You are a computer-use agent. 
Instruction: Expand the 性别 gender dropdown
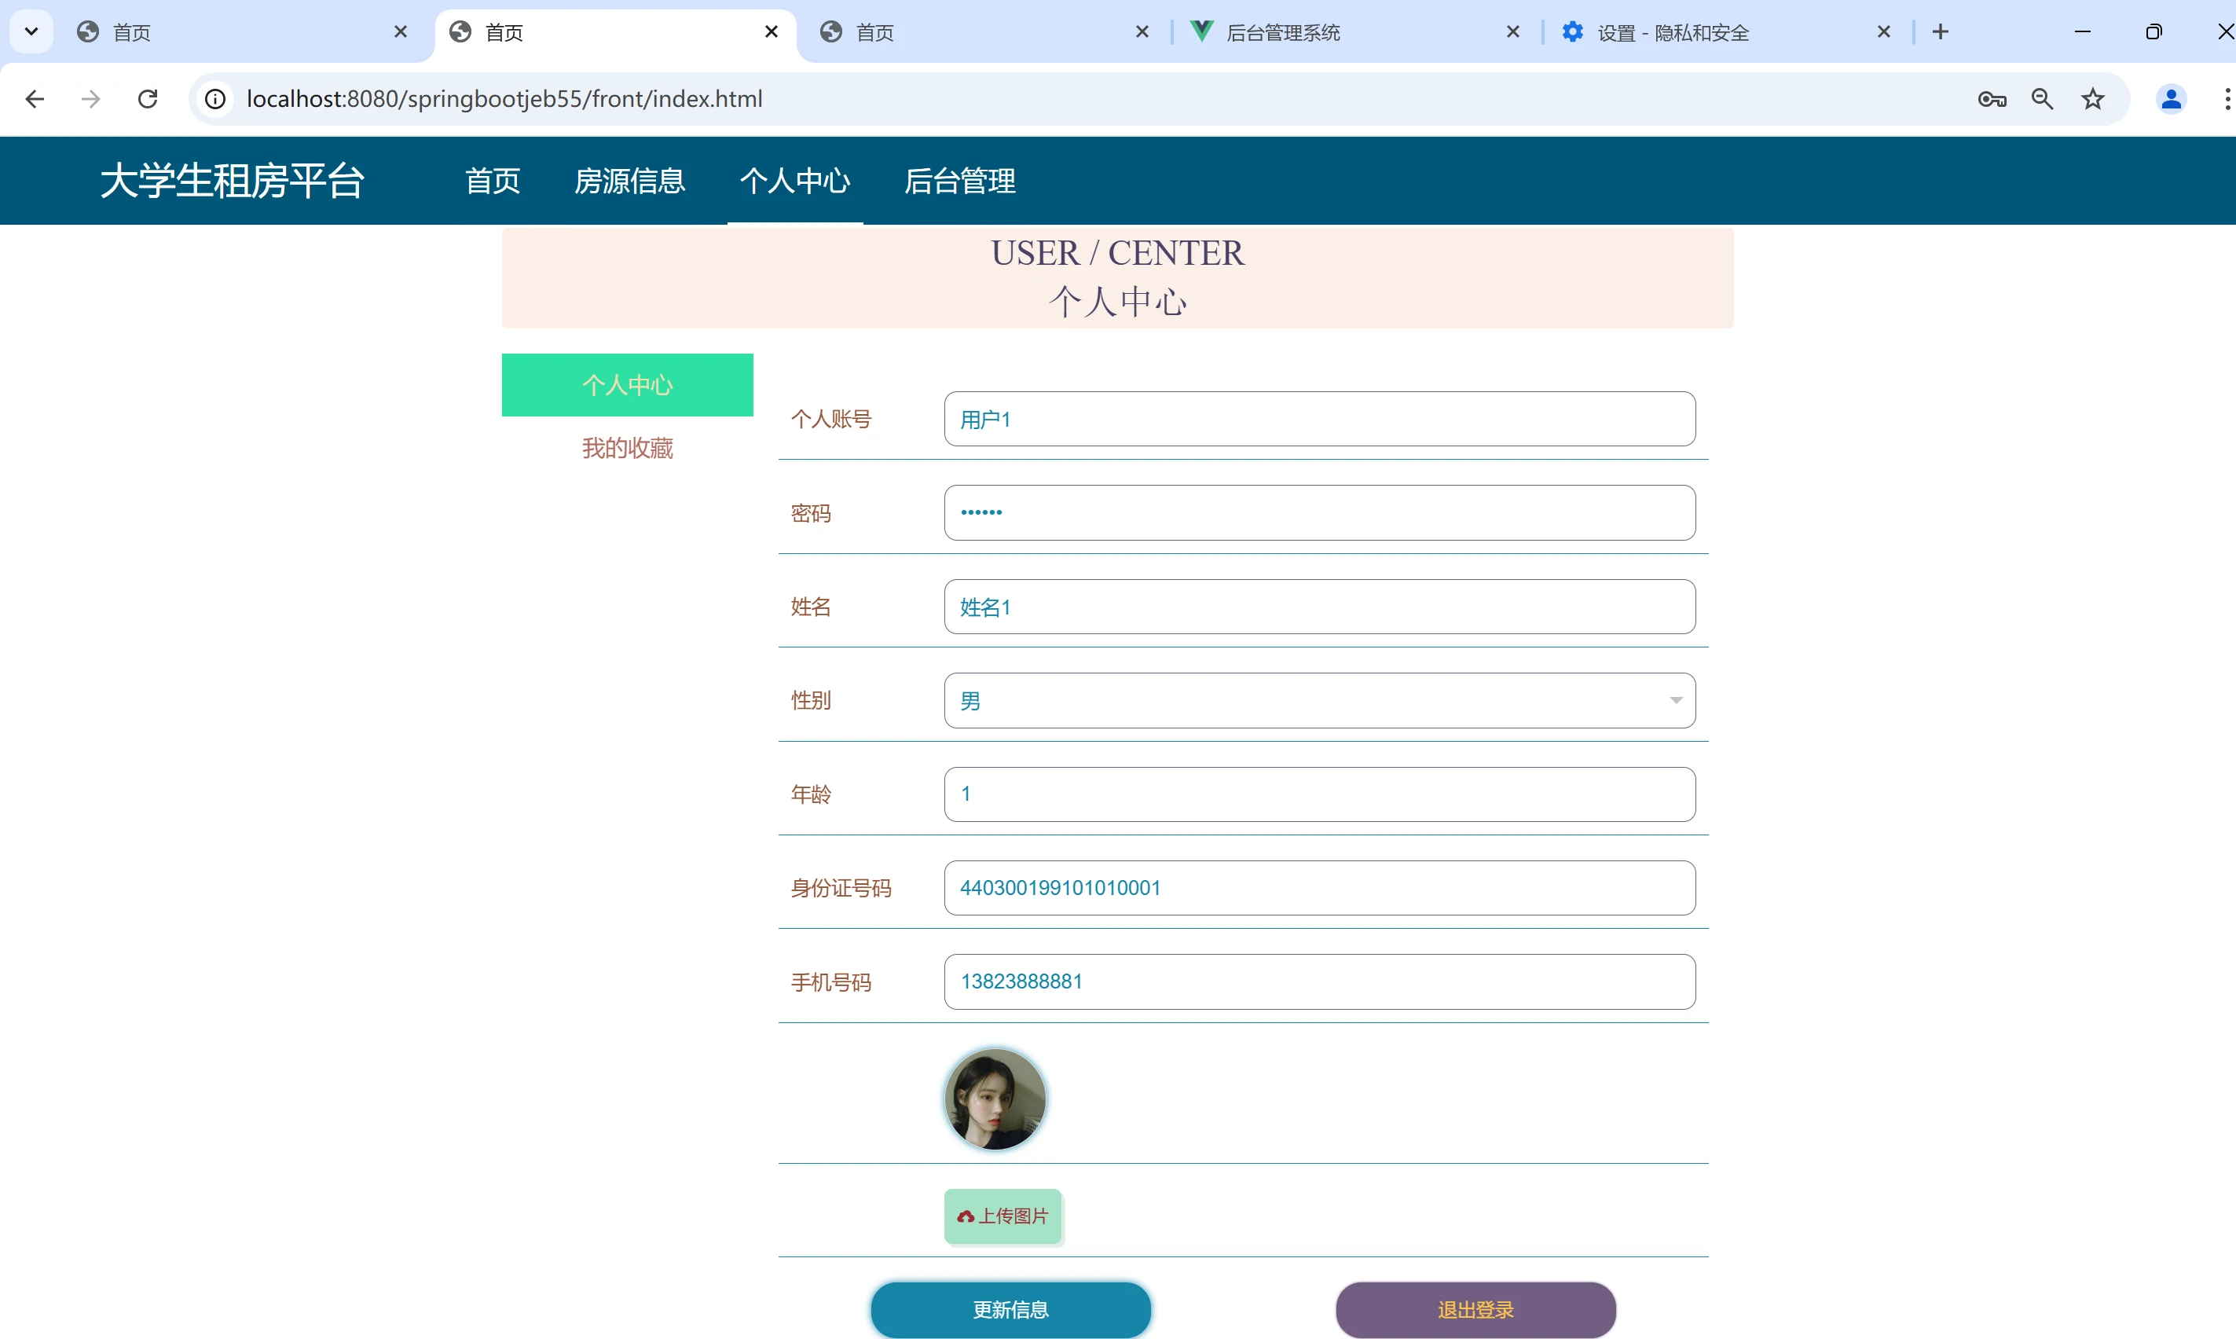[x=1318, y=700]
